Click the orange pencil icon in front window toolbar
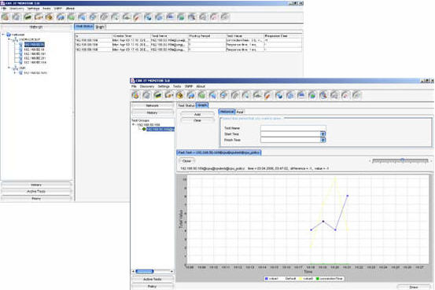The image size is (435, 290). tap(267, 95)
